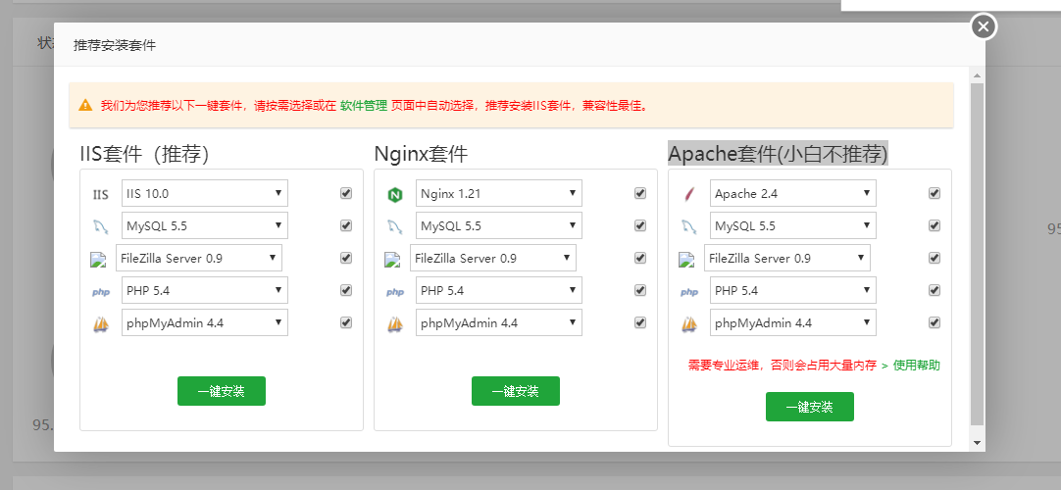Click the broken FileZilla icon in IIS suite
The image size is (1061, 490).
coord(99,259)
